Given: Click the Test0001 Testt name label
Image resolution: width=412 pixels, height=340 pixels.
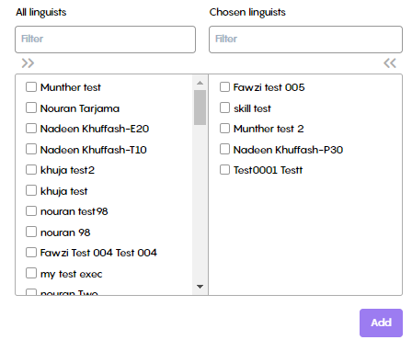Looking at the screenshot, I should click(268, 170).
